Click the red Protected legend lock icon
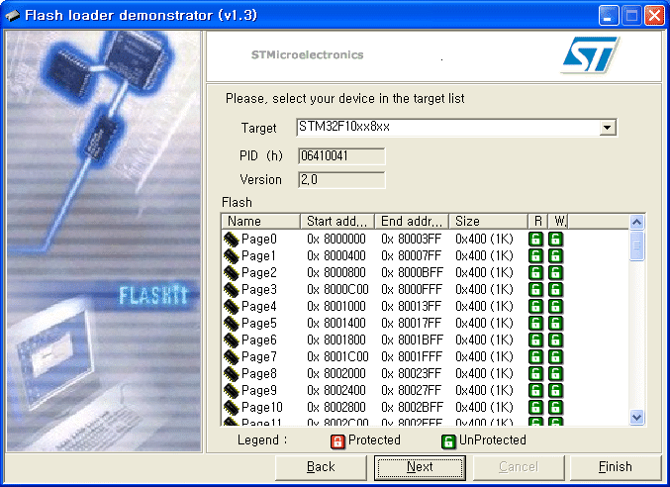The width and height of the screenshot is (670, 487). [x=337, y=441]
